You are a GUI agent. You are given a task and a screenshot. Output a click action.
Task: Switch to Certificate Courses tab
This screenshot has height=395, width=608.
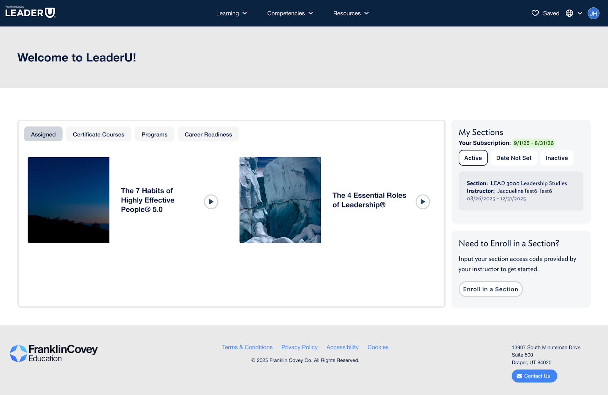point(98,134)
